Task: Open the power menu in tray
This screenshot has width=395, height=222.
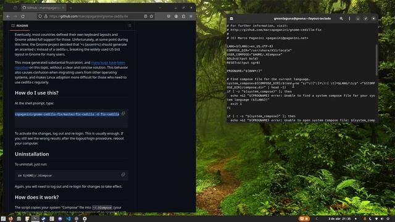Action: (388, 219)
